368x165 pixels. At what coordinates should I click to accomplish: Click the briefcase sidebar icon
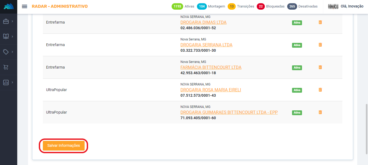point(6,21)
